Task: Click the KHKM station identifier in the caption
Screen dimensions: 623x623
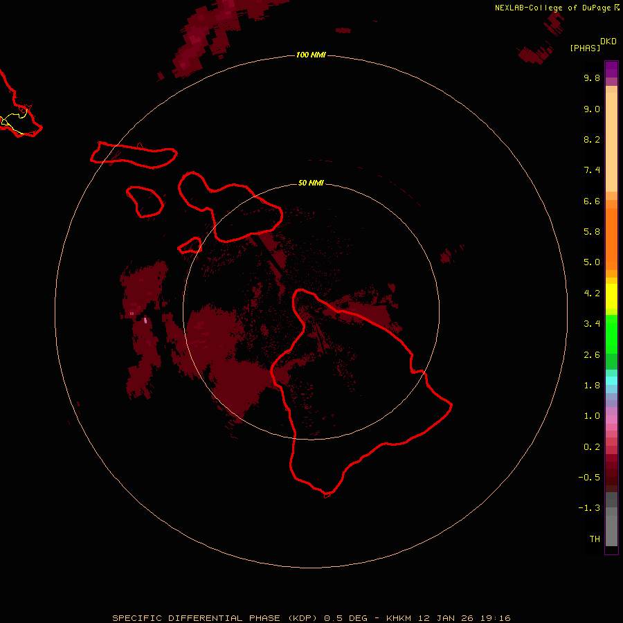Action: click(x=399, y=618)
